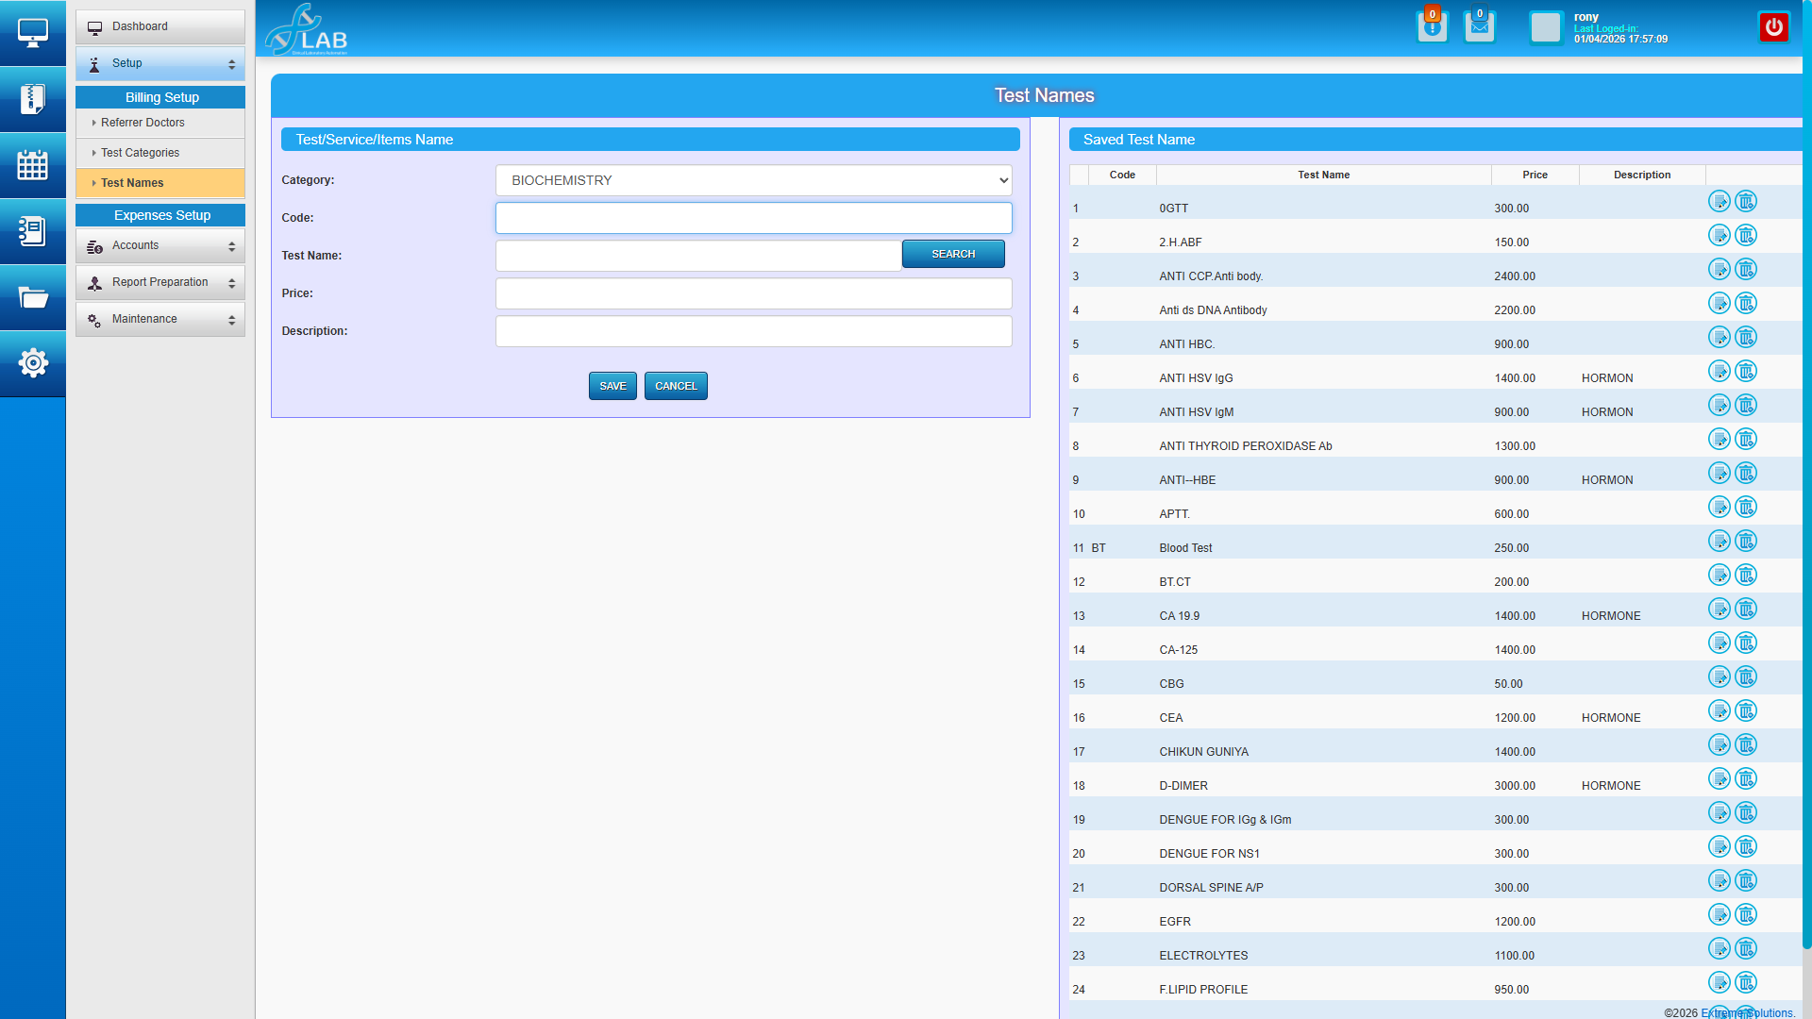Image resolution: width=1812 pixels, height=1019 pixels.
Task: Click edit icon for 0GTT row
Action: click(x=1719, y=202)
